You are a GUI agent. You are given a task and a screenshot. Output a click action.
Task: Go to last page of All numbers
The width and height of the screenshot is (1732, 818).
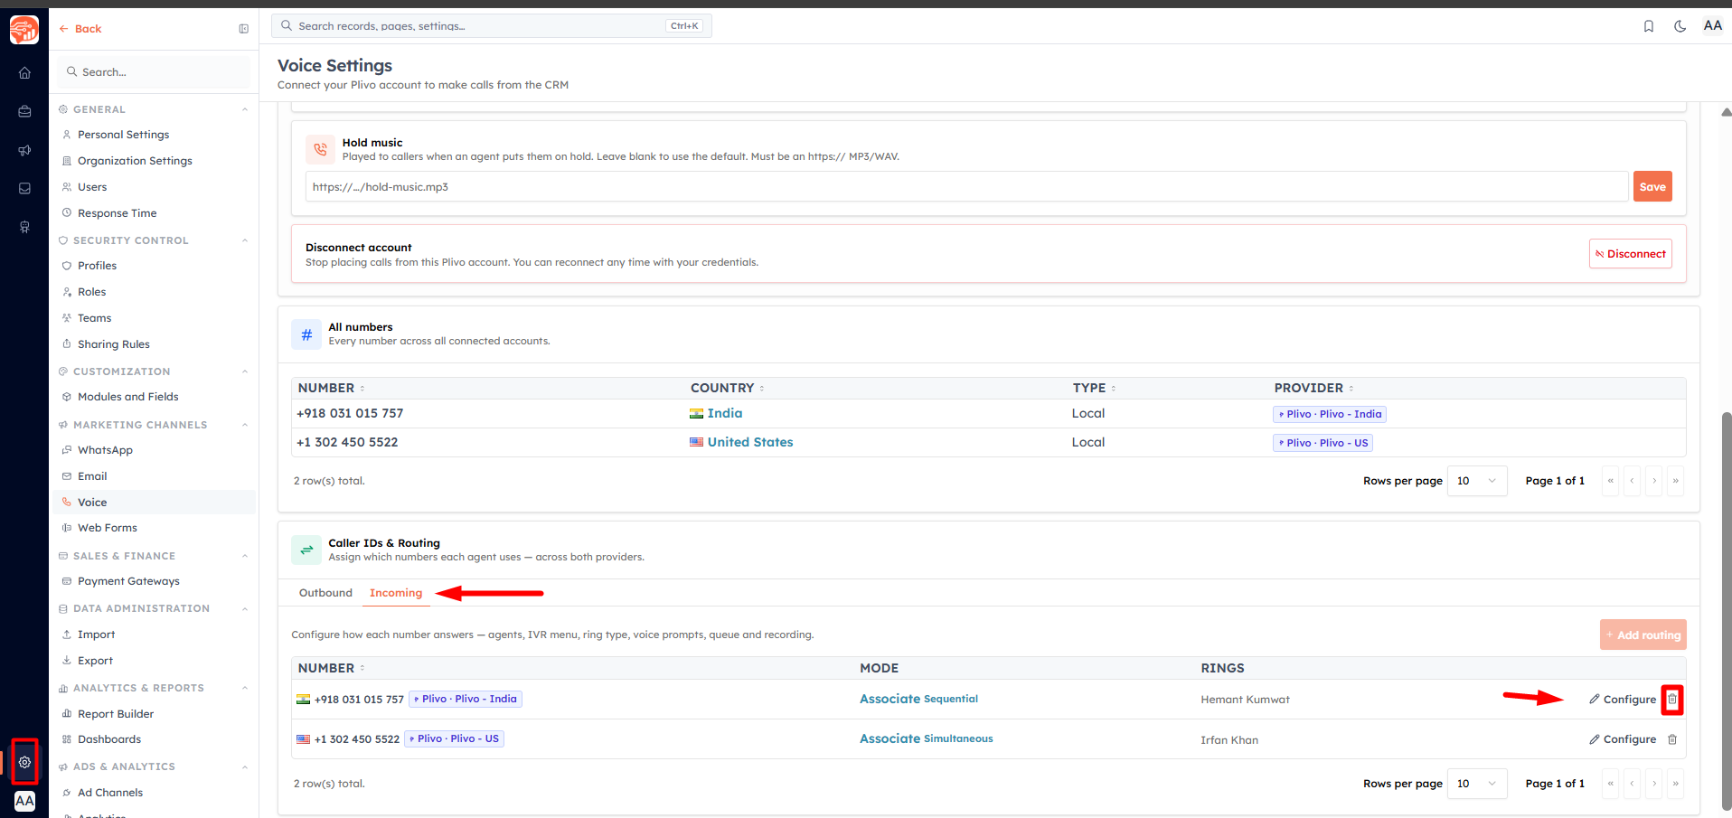coord(1675,481)
